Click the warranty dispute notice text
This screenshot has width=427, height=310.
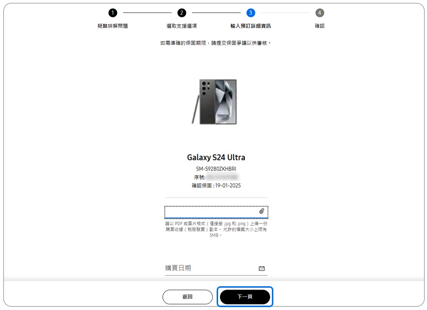215,43
